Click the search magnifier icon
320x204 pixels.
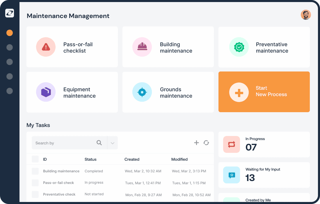(99, 143)
